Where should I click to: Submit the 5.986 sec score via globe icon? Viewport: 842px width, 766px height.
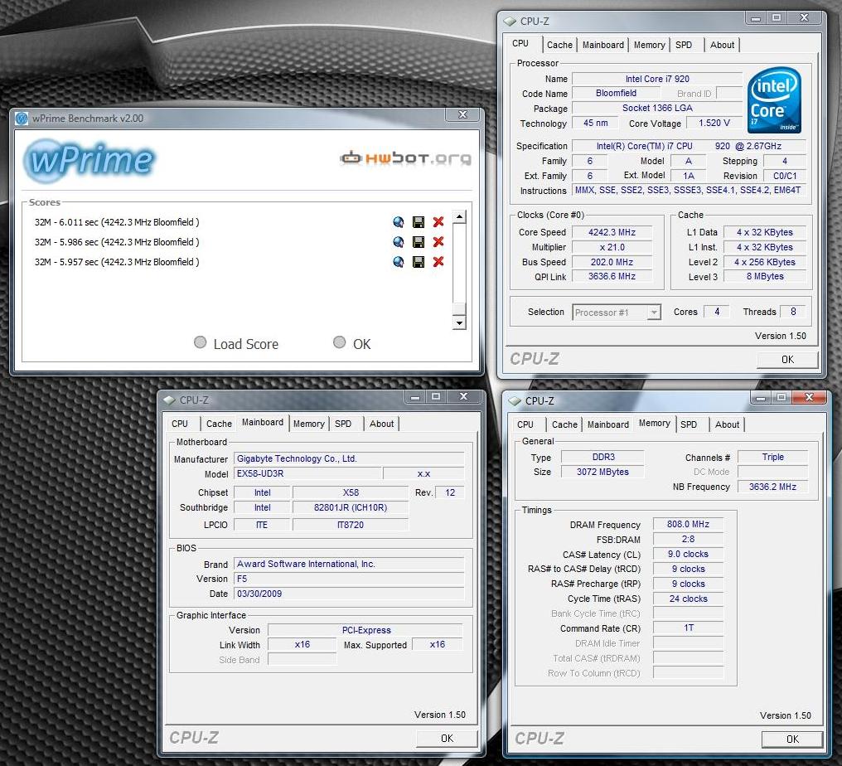coord(399,242)
